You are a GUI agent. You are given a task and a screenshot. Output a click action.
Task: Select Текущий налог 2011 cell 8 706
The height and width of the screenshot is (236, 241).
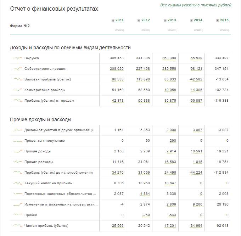(x=119, y=183)
